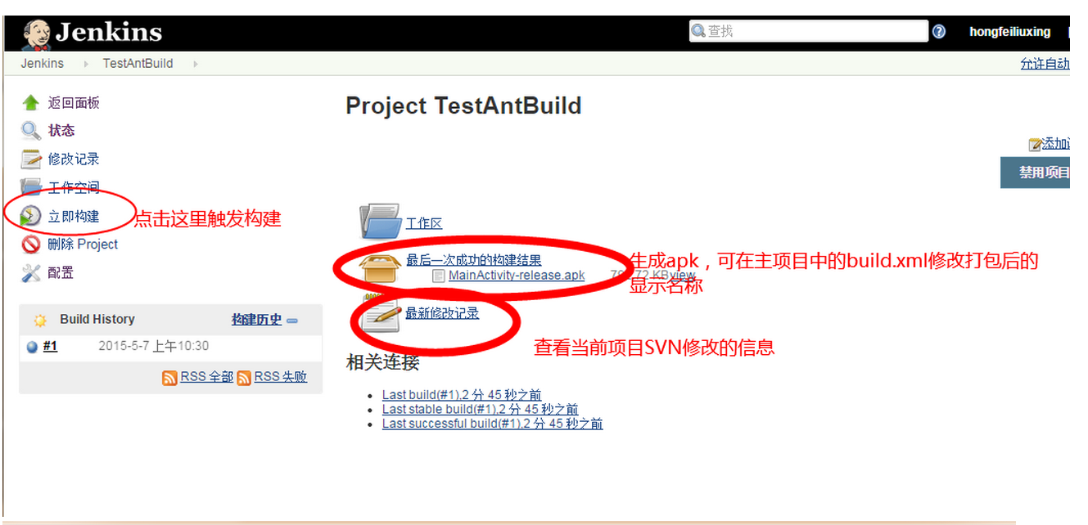The height and width of the screenshot is (525, 1088).
Task: Open 状态 in the sidebar
Action: 61,131
